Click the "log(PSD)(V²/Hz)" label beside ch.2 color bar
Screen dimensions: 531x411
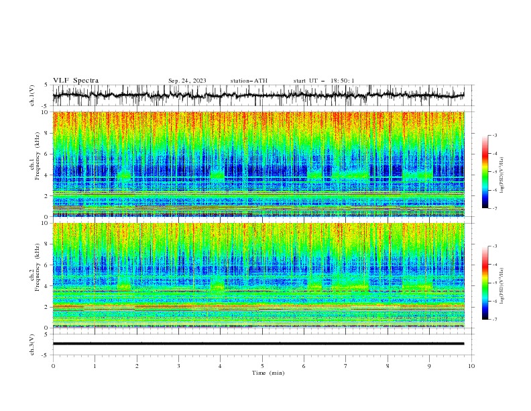(501, 286)
